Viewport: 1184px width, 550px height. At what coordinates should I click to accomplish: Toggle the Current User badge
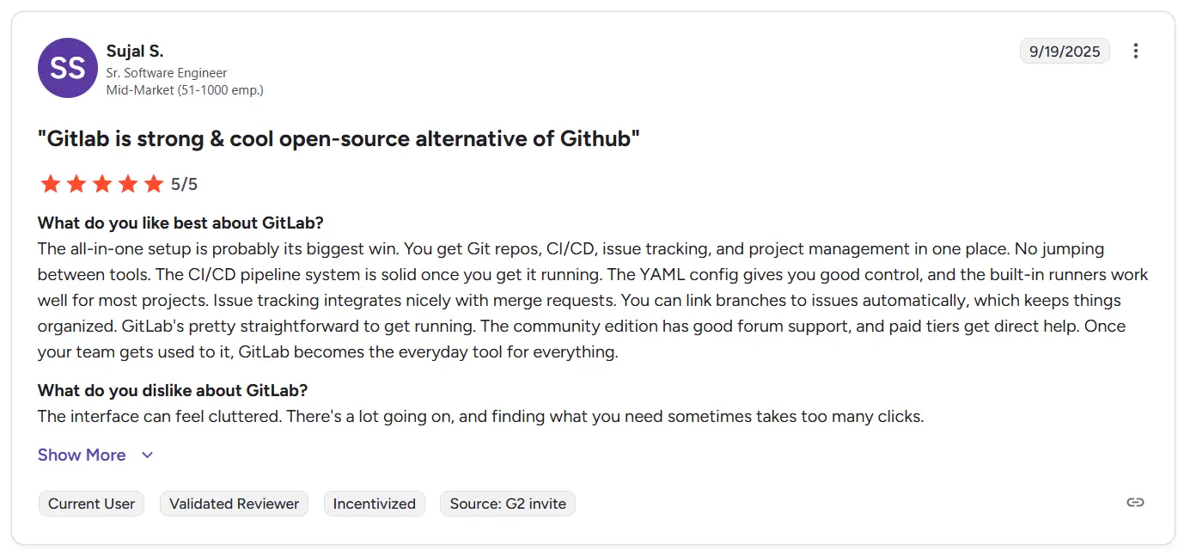click(91, 504)
